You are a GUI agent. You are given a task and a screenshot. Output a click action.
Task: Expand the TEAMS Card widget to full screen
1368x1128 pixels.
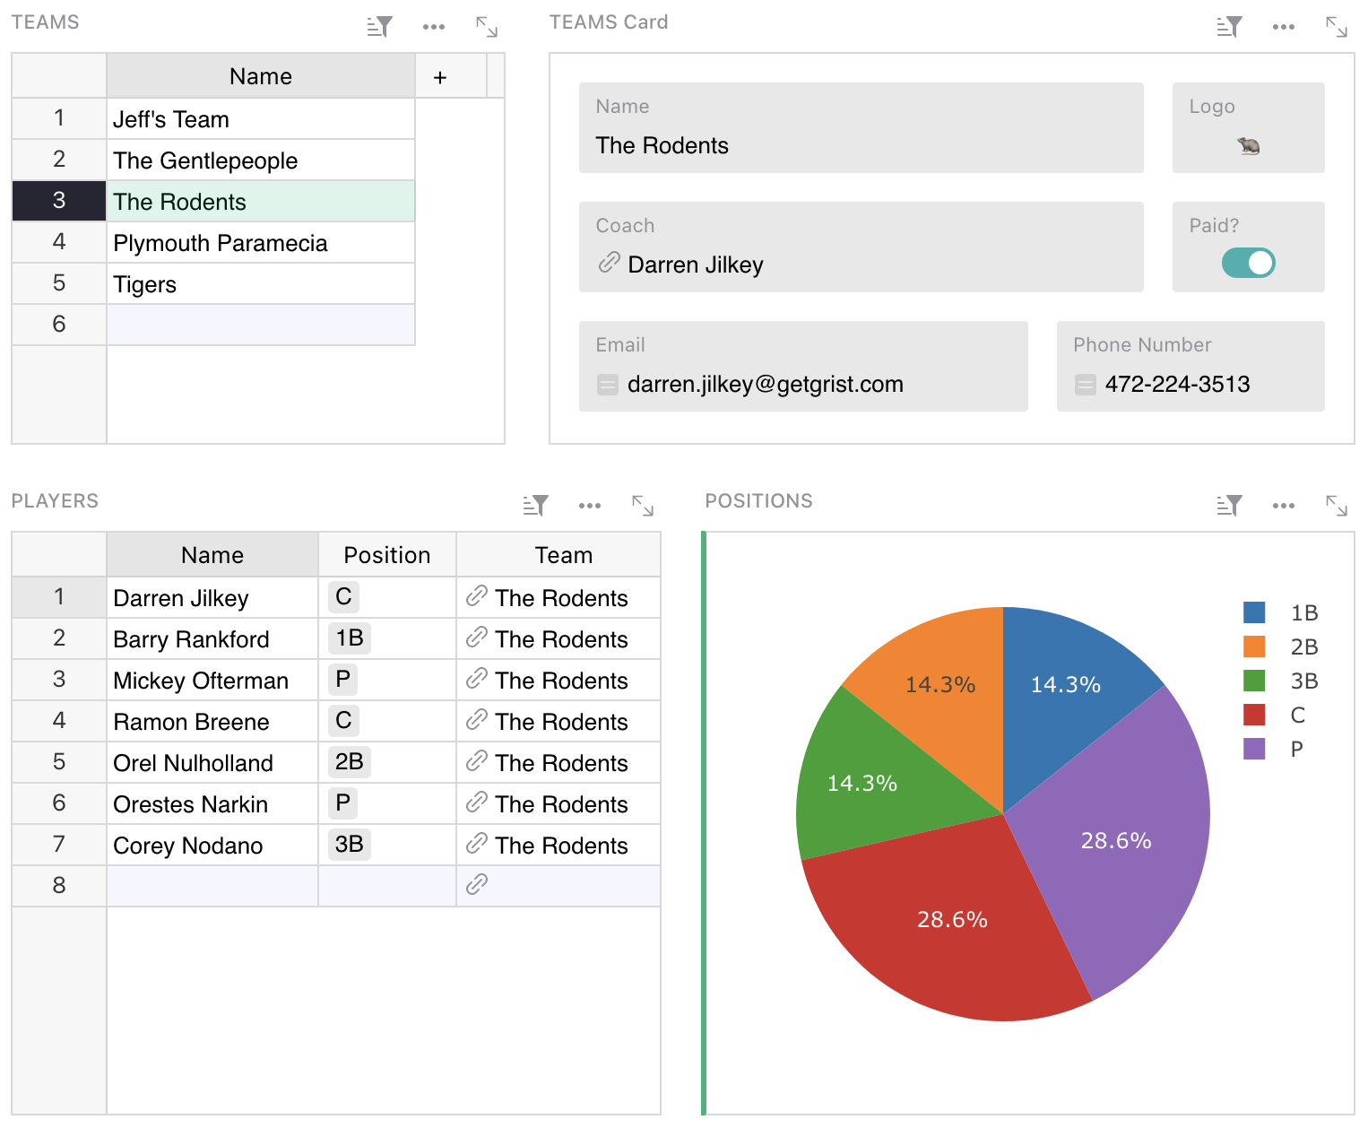[x=1337, y=26]
